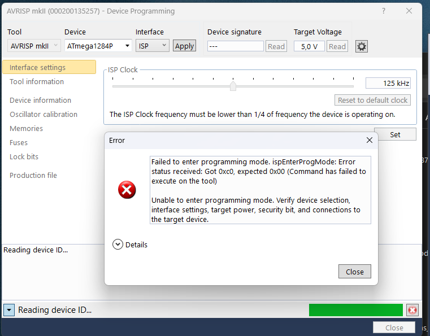Click the red cancel operation icon
Image resolution: width=430 pixels, height=336 pixels.
[412, 310]
